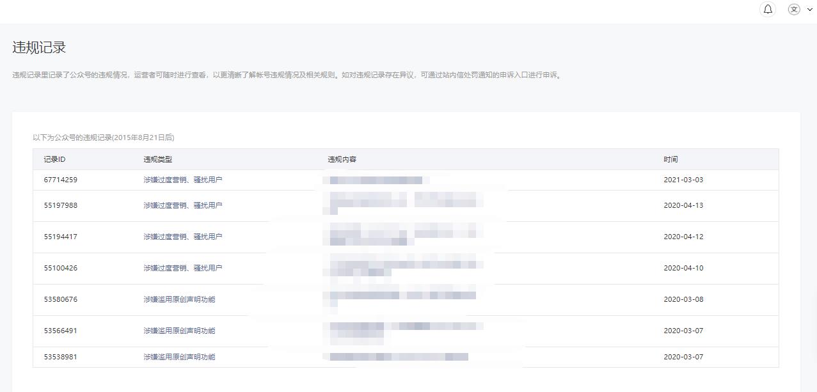This screenshot has height=392, width=817.
Task: Open the notification bell icon
Action: (768, 9)
